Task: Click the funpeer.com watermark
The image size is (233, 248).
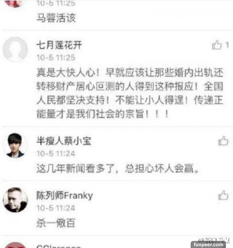Action: pos(208,244)
